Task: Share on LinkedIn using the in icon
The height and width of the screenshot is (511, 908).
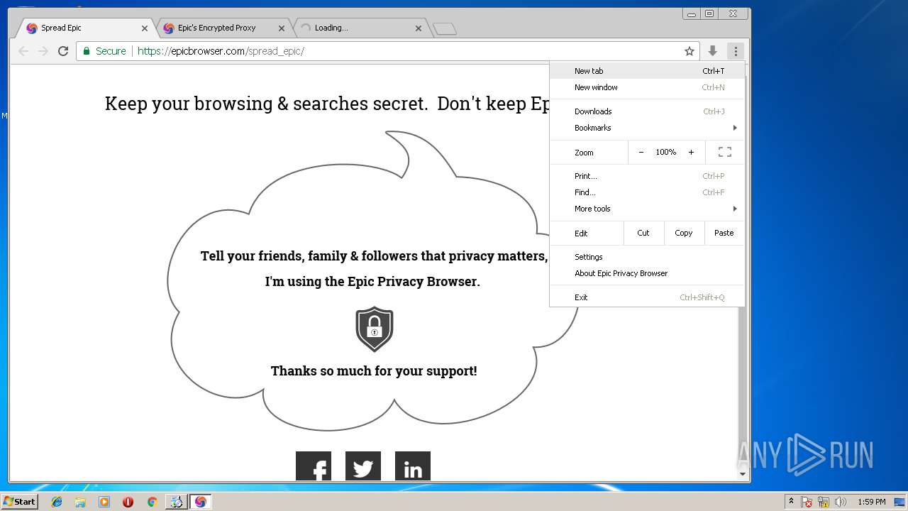Action: point(413,466)
